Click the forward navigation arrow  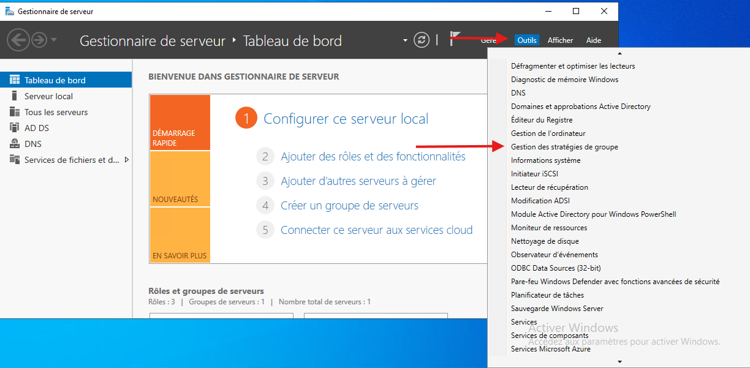pos(39,40)
